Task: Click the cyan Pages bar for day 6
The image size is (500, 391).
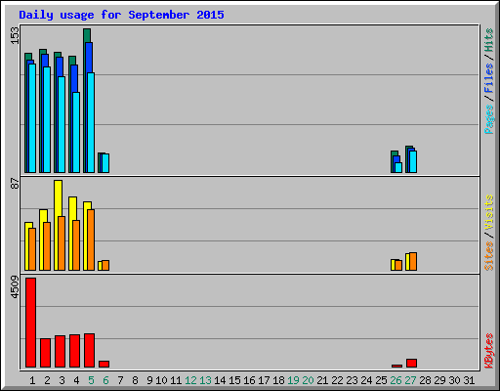Action: pos(105,163)
